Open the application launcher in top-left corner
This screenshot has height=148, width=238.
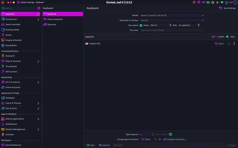3,2
